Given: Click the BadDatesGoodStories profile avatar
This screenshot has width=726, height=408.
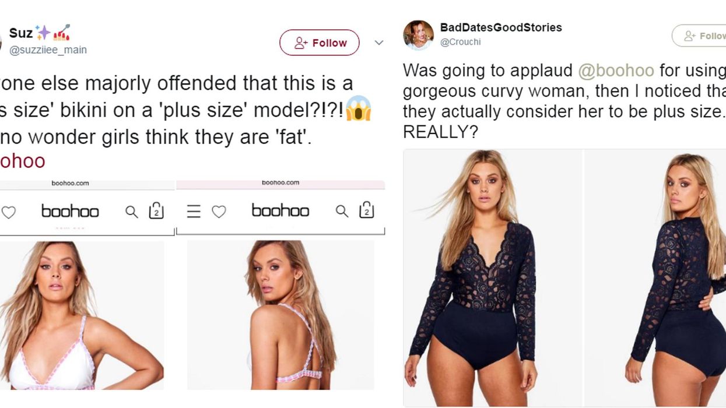Looking at the screenshot, I should 418,35.
